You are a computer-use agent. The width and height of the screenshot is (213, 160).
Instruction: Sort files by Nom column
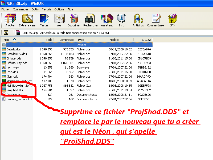click(17, 40)
